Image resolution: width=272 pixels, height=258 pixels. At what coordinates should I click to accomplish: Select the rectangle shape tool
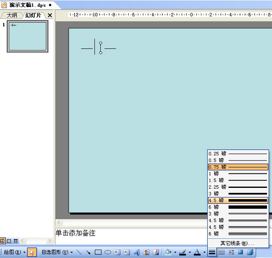pyautogui.click(x=98, y=252)
